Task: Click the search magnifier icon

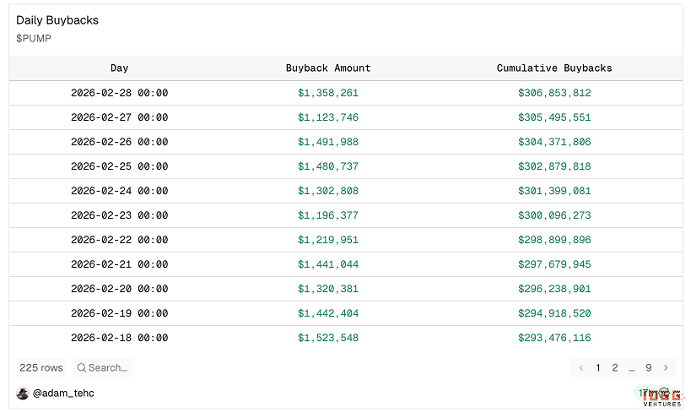Action: 82,368
